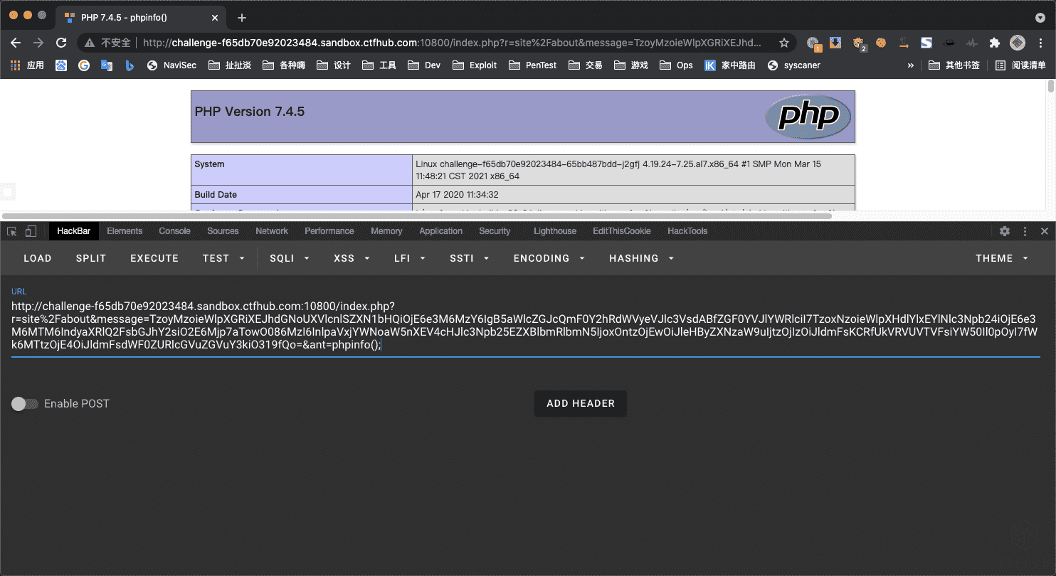Click the Google bookmark icon in bookmarks bar

click(x=84, y=65)
